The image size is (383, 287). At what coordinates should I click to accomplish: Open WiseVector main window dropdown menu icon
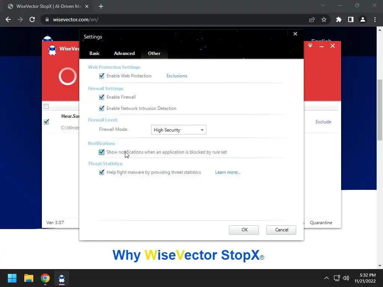pos(310,46)
